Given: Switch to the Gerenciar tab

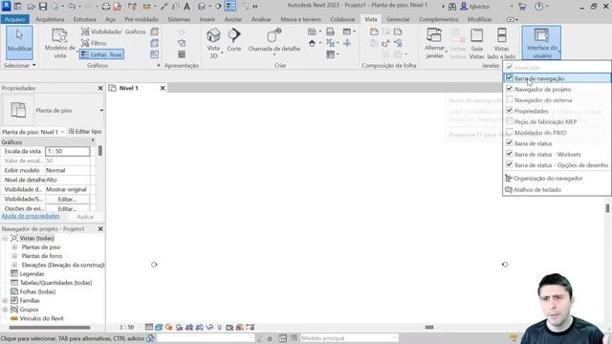Looking at the screenshot, I should [398, 19].
